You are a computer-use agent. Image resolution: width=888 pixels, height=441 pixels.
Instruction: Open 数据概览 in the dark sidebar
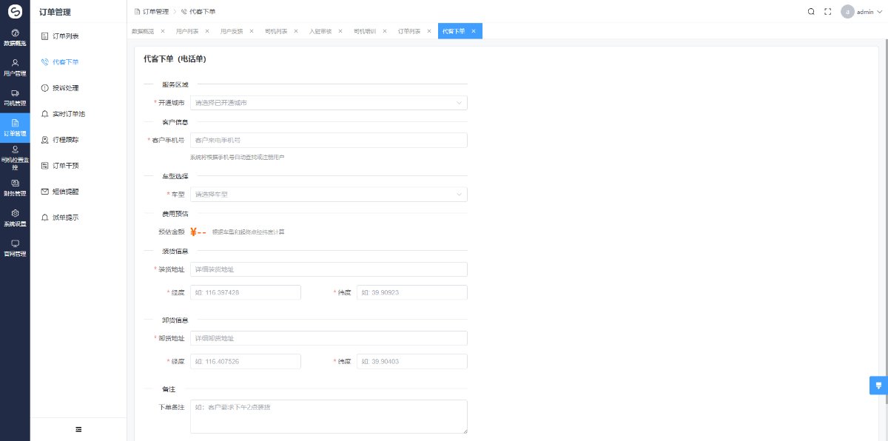click(15, 38)
